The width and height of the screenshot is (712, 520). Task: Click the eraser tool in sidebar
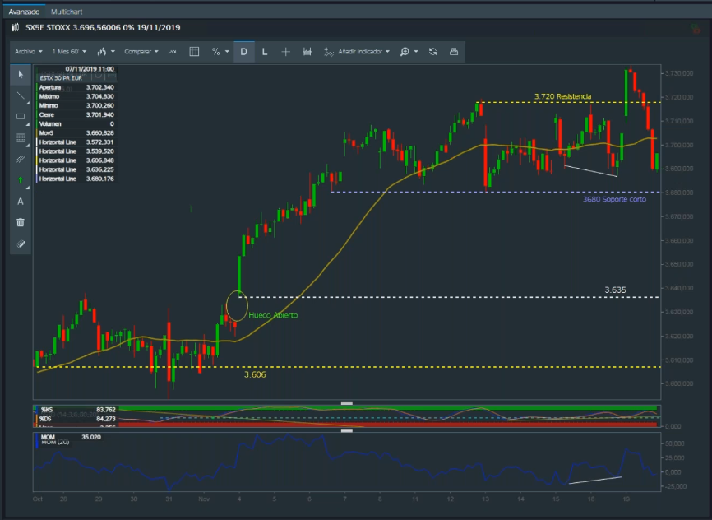click(21, 244)
